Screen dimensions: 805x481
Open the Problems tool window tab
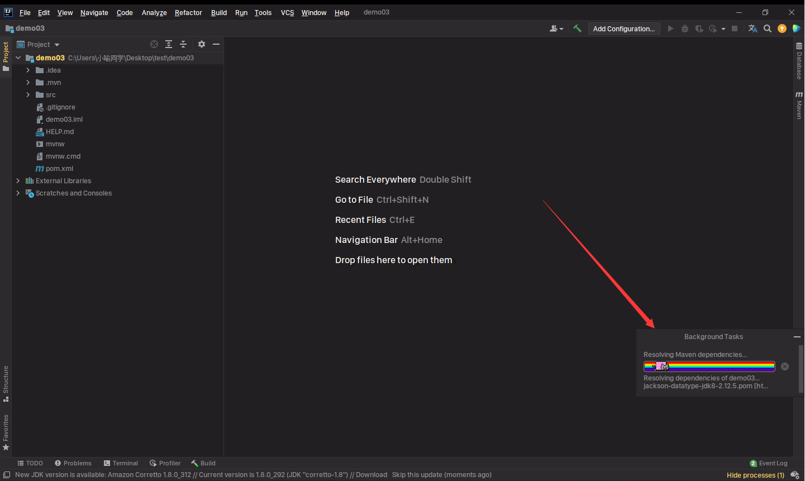[x=73, y=463]
